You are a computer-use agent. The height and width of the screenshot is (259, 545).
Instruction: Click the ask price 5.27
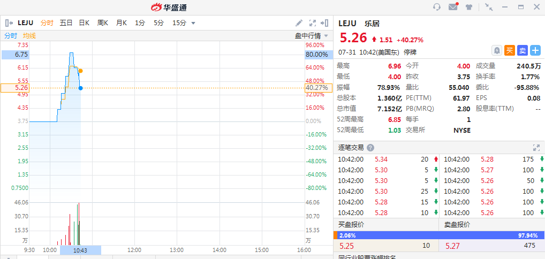452,246
